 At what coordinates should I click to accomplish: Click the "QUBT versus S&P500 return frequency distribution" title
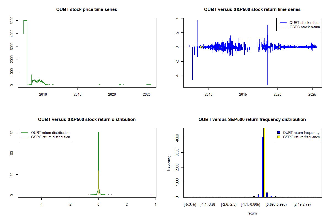(x=252, y=120)
